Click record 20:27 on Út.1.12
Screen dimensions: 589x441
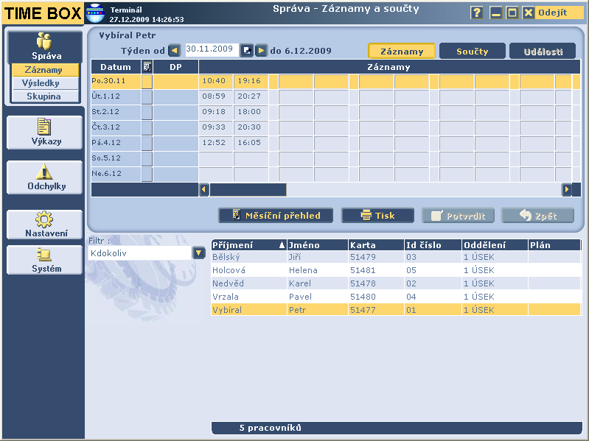click(251, 96)
